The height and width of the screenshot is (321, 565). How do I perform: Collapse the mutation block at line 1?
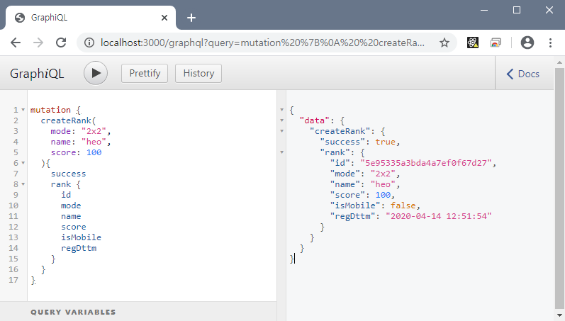click(23, 110)
